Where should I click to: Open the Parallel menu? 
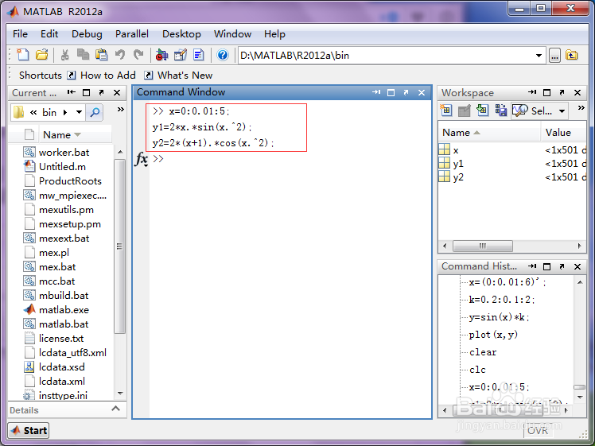coord(132,34)
